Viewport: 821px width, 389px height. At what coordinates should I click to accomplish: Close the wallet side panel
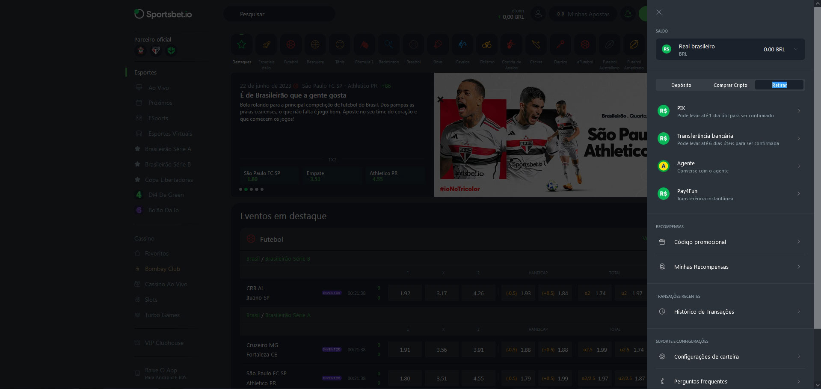659,12
